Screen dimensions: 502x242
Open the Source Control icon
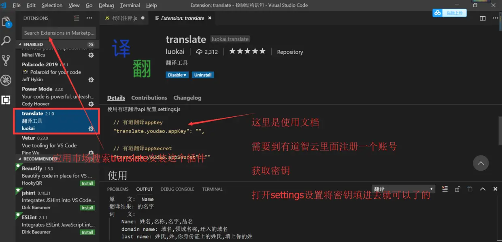click(x=6, y=60)
